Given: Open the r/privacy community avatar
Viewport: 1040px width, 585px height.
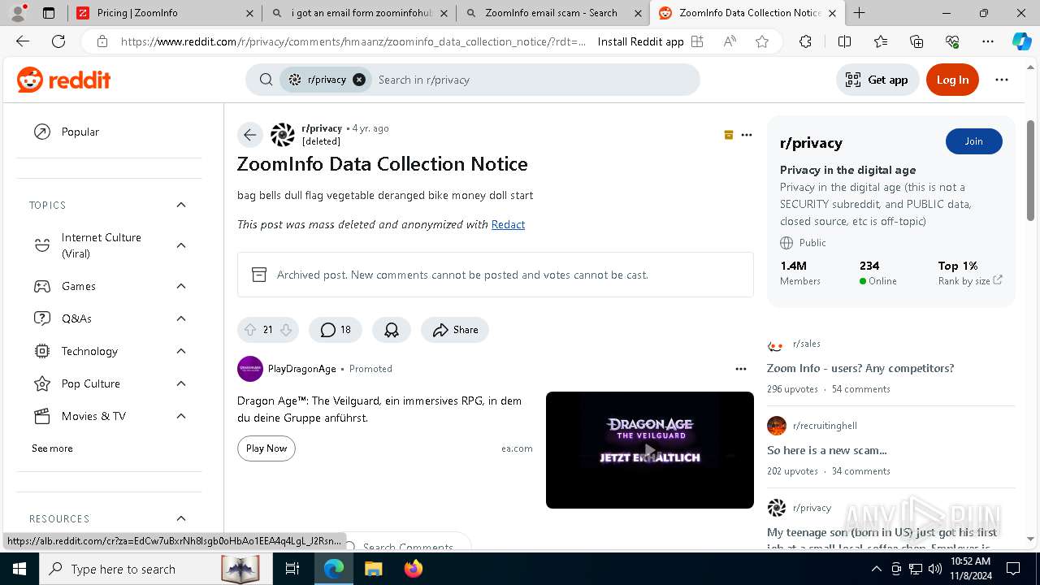Looking at the screenshot, I should click(283, 135).
